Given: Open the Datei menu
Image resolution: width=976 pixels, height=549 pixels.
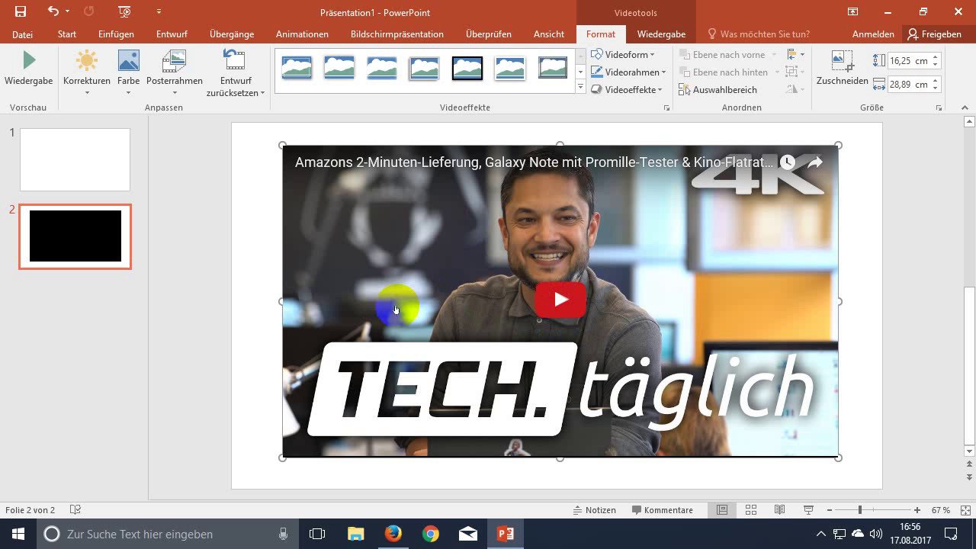Looking at the screenshot, I should 22,34.
